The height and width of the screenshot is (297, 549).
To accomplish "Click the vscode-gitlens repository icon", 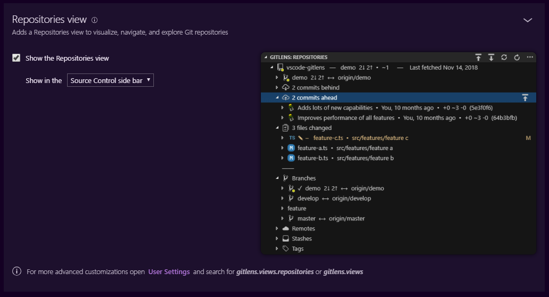I will [280, 68].
